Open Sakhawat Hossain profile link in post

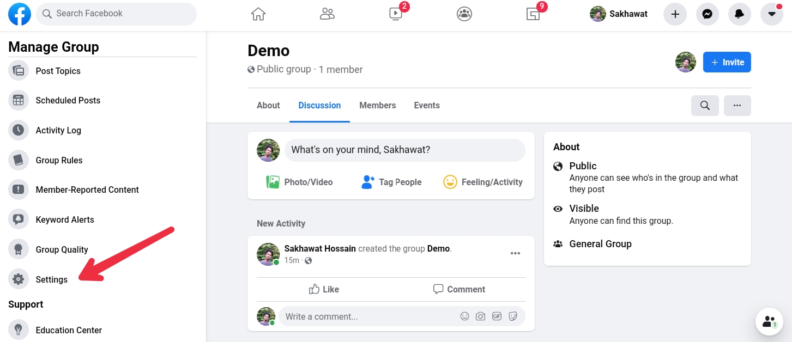(320, 248)
